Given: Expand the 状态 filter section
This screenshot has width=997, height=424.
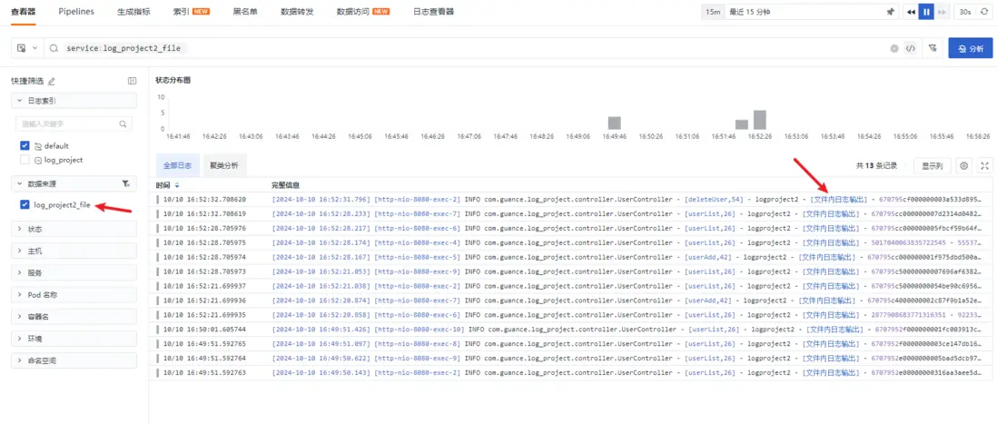Looking at the screenshot, I should point(74,229).
